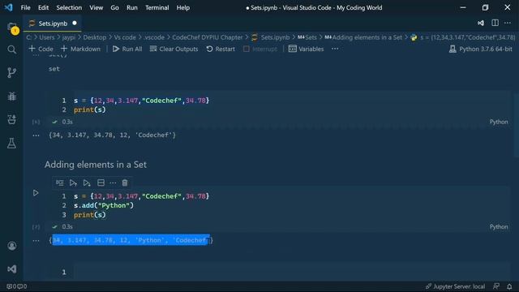Viewport: 519px width, 292px height.
Task: Click 'Users' breadcrumb segment
Action: pyautogui.click(x=47, y=37)
